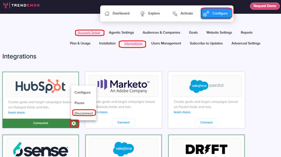Go to Agentic Settings

(x=121, y=33)
